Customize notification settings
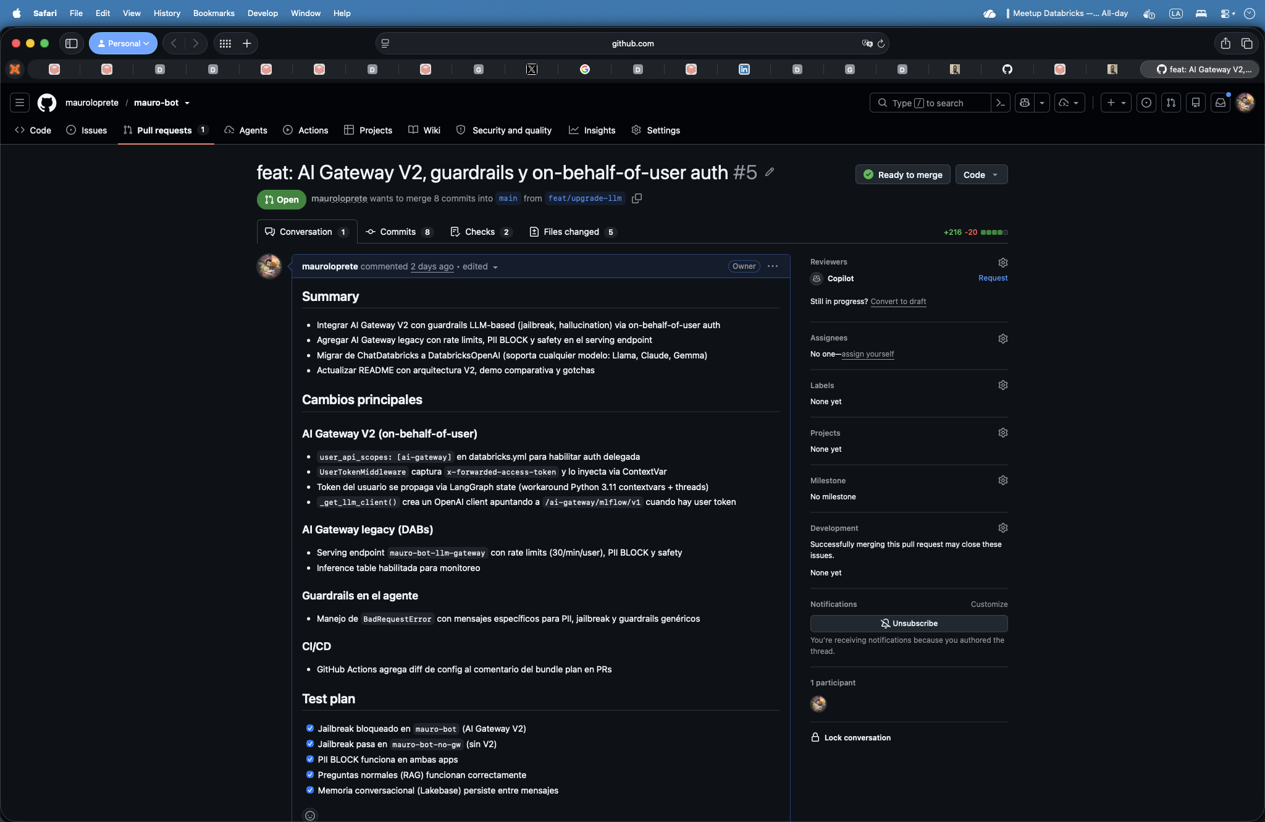 [x=989, y=604]
